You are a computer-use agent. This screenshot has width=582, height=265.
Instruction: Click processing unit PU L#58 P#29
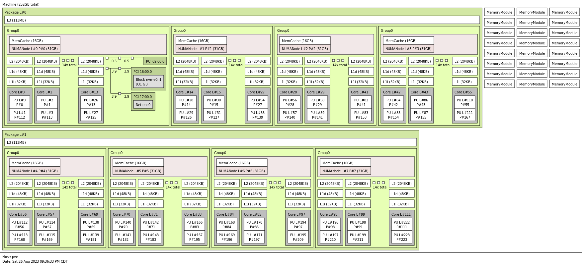click(317, 102)
